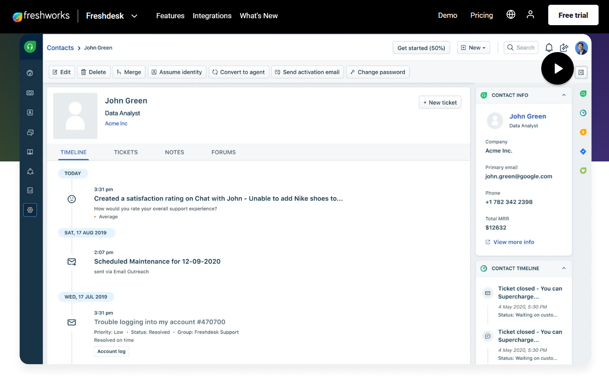Select the Tickets icon in the sidebar
Image resolution: width=609 pixels, height=378 pixels.
click(x=30, y=93)
